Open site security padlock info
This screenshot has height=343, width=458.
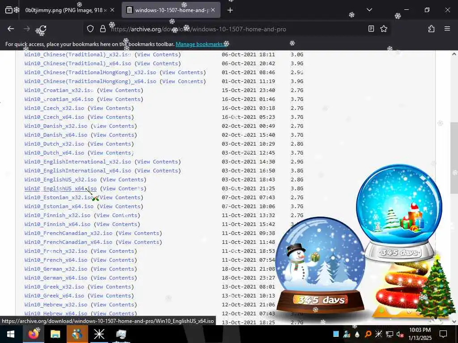coord(102,29)
